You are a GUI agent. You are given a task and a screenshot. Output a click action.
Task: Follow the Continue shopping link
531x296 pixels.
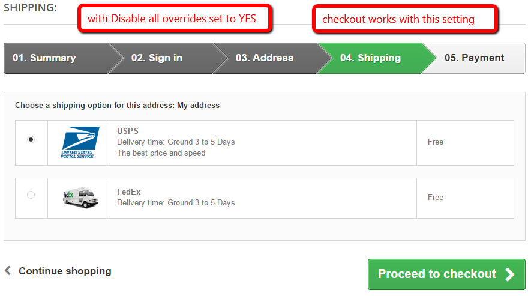tap(65, 271)
